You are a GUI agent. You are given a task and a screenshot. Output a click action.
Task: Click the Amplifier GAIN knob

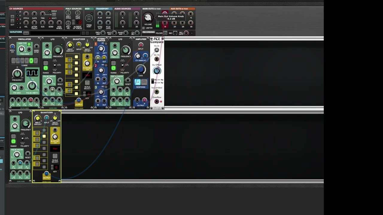(141, 69)
